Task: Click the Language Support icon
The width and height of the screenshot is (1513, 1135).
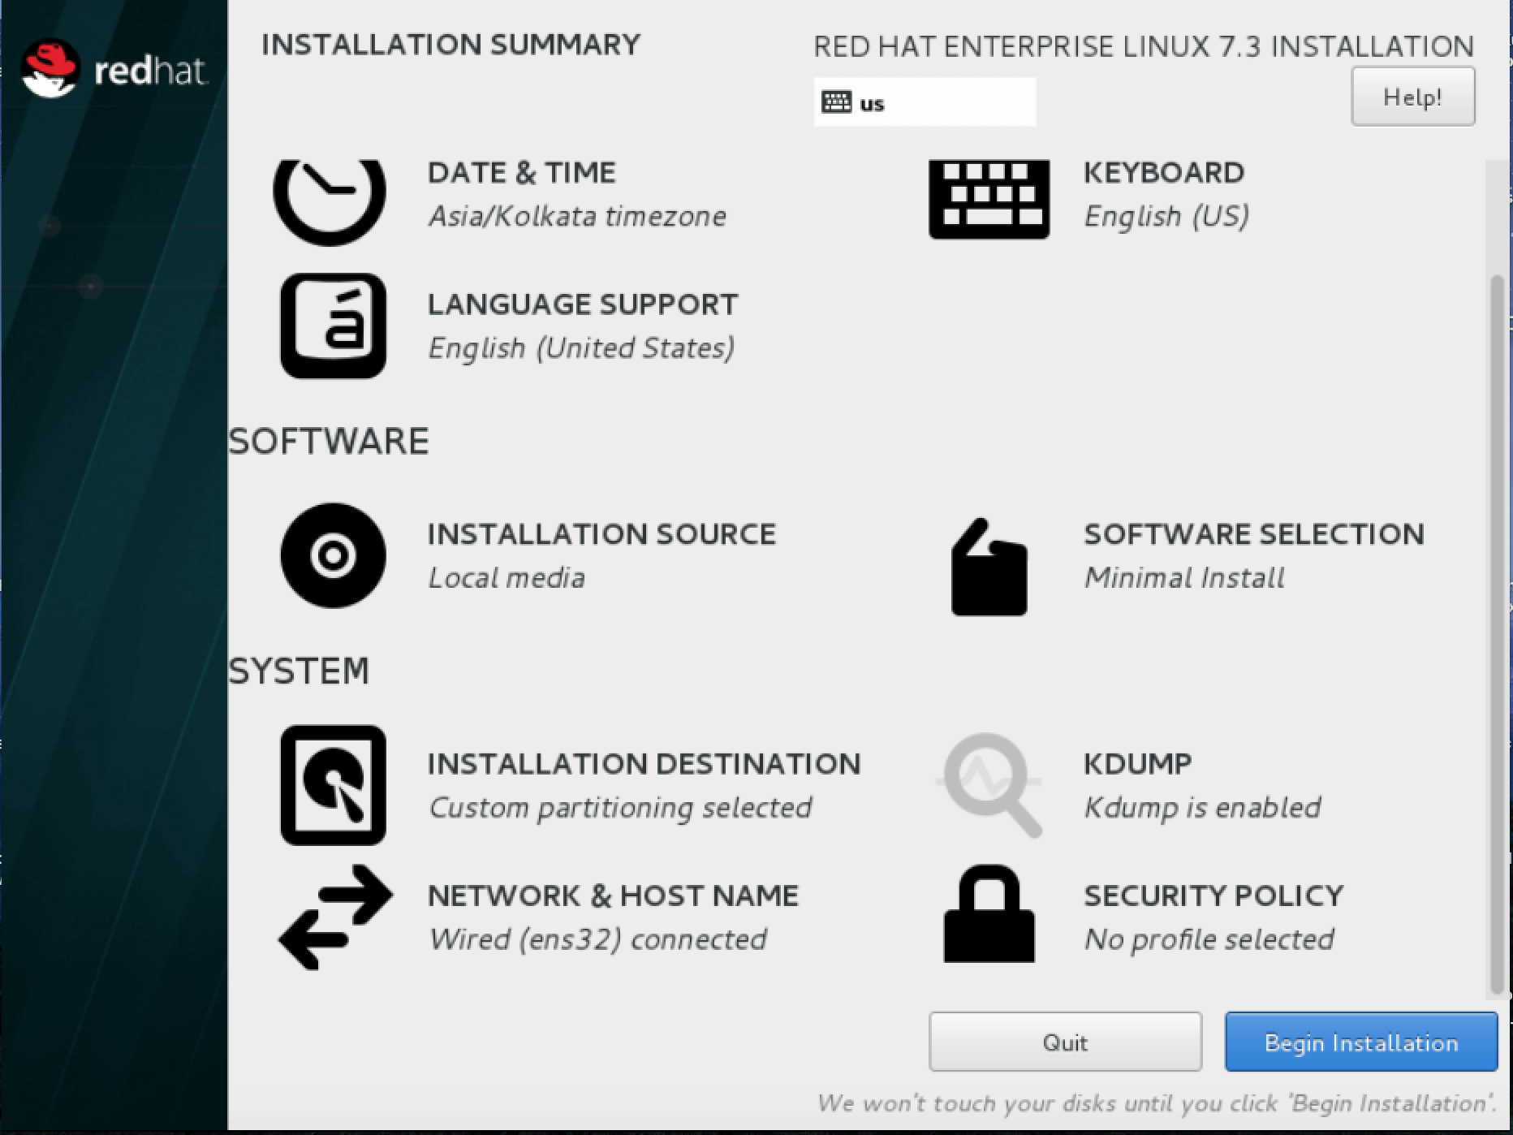Action: [333, 326]
